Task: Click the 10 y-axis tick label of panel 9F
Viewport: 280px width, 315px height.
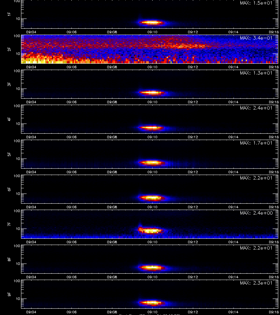Action: click(18, 299)
